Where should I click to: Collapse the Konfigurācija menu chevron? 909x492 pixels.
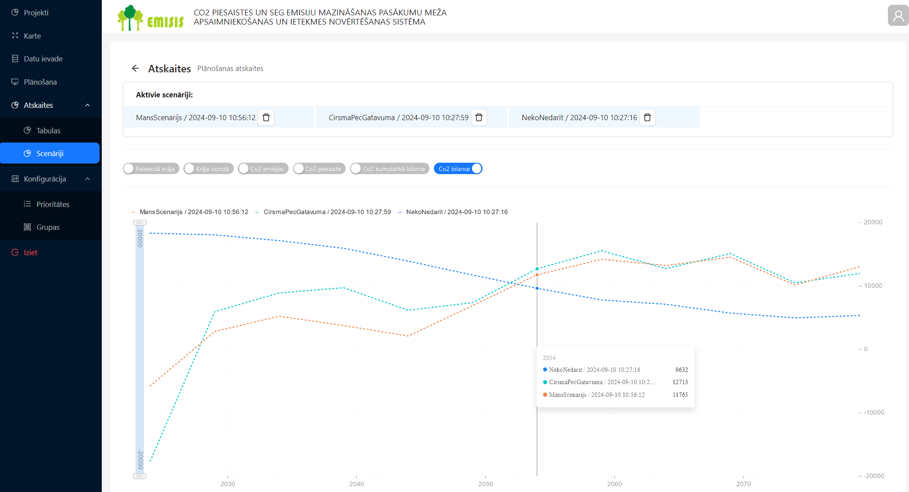pos(87,179)
